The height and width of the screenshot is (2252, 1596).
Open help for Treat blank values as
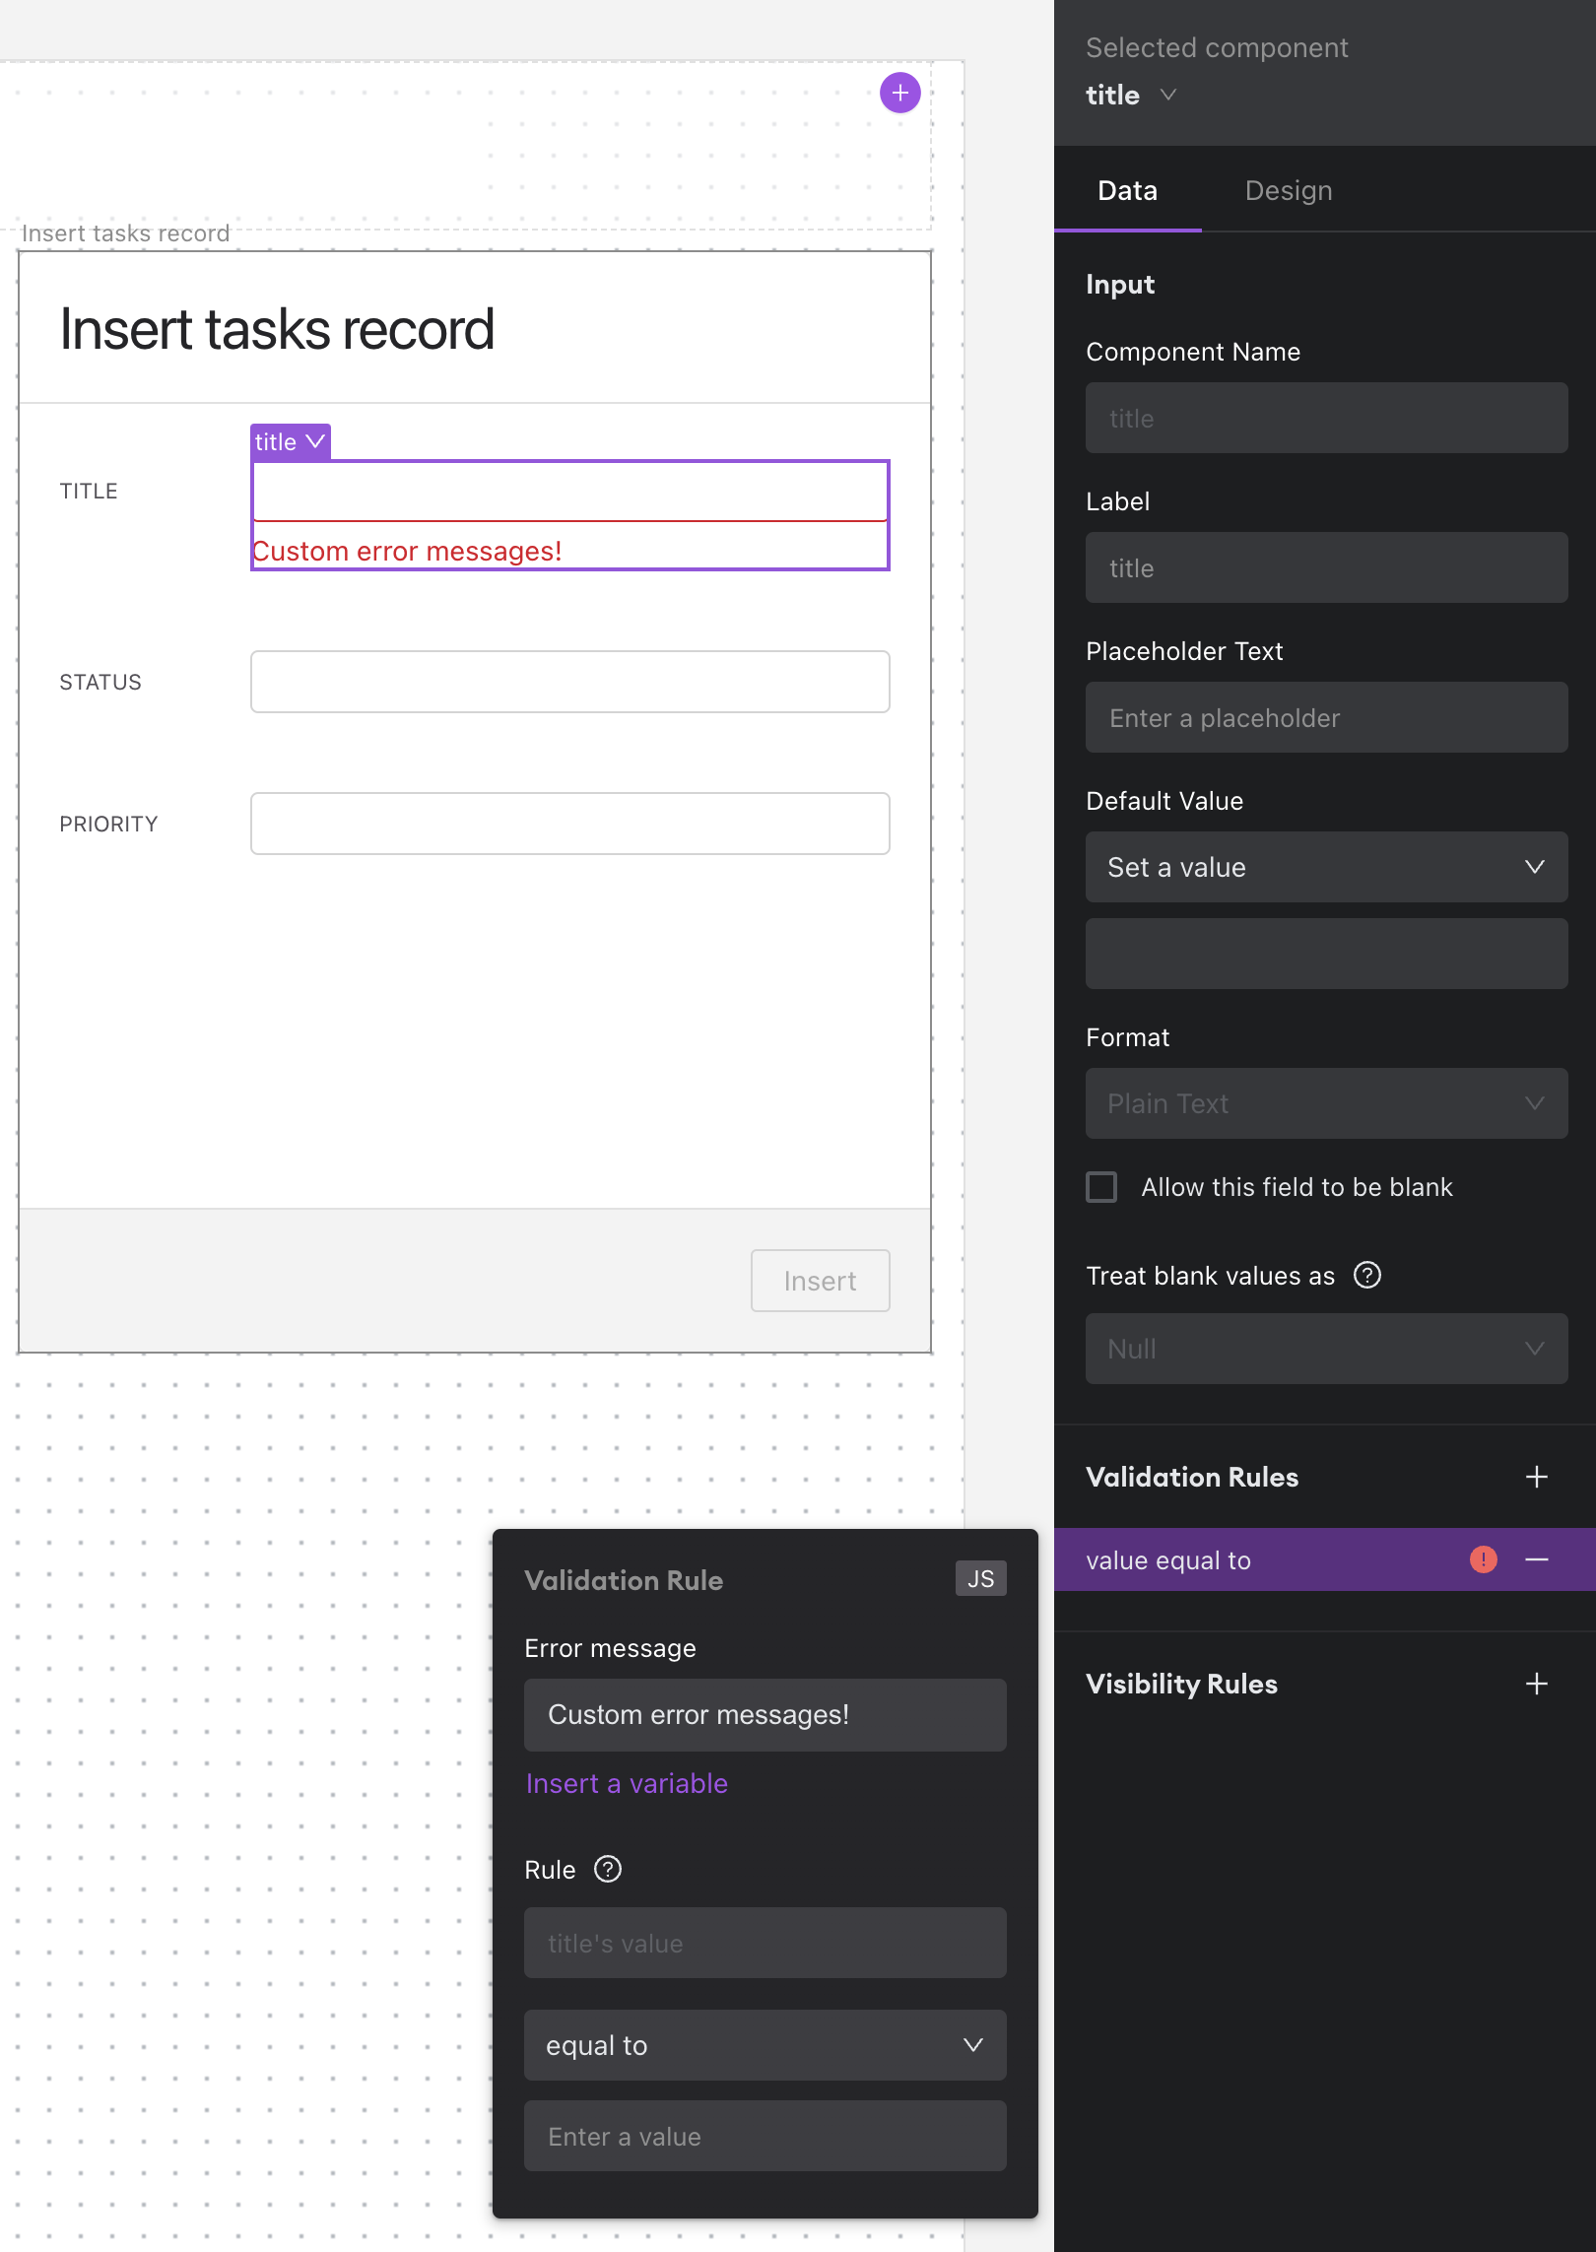pos(1366,1275)
